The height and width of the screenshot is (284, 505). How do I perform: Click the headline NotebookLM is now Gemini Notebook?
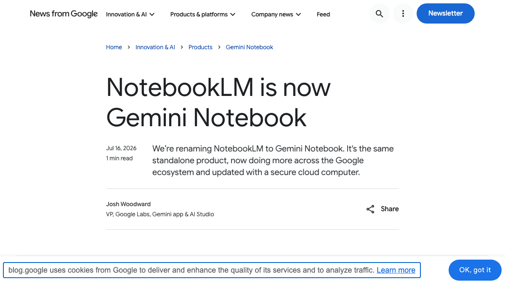pyautogui.click(x=218, y=102)
